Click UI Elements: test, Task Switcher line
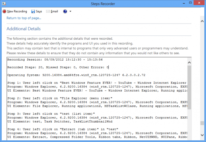This screenshot has width=206, height=142. [x=60, y=121]
